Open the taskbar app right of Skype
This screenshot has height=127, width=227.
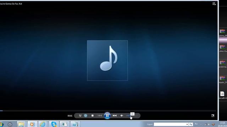tap(64, 124)
